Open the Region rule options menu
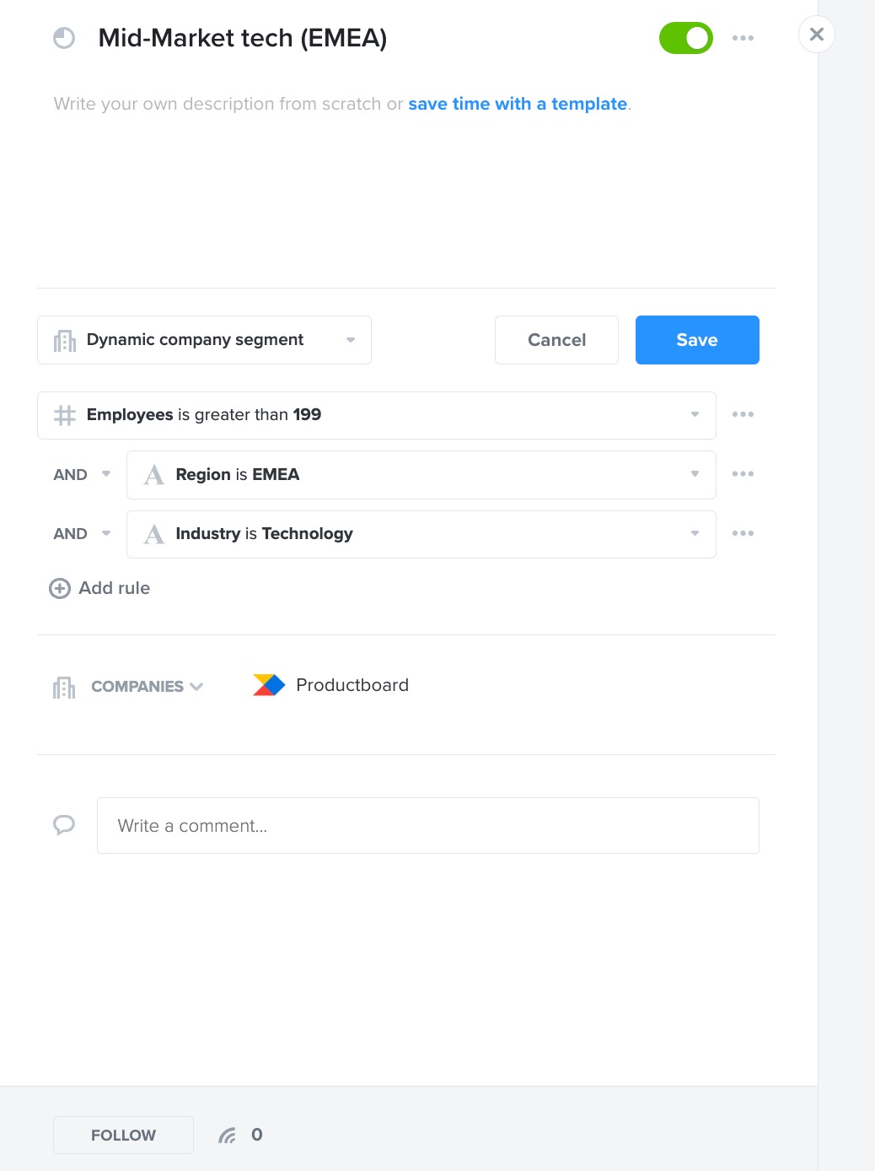 (743, 474)
